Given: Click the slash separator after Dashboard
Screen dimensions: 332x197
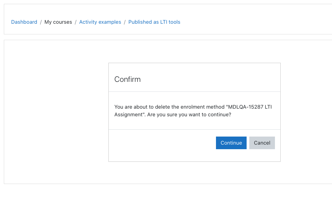Looking at the screenshot, I should pos(41,22).
